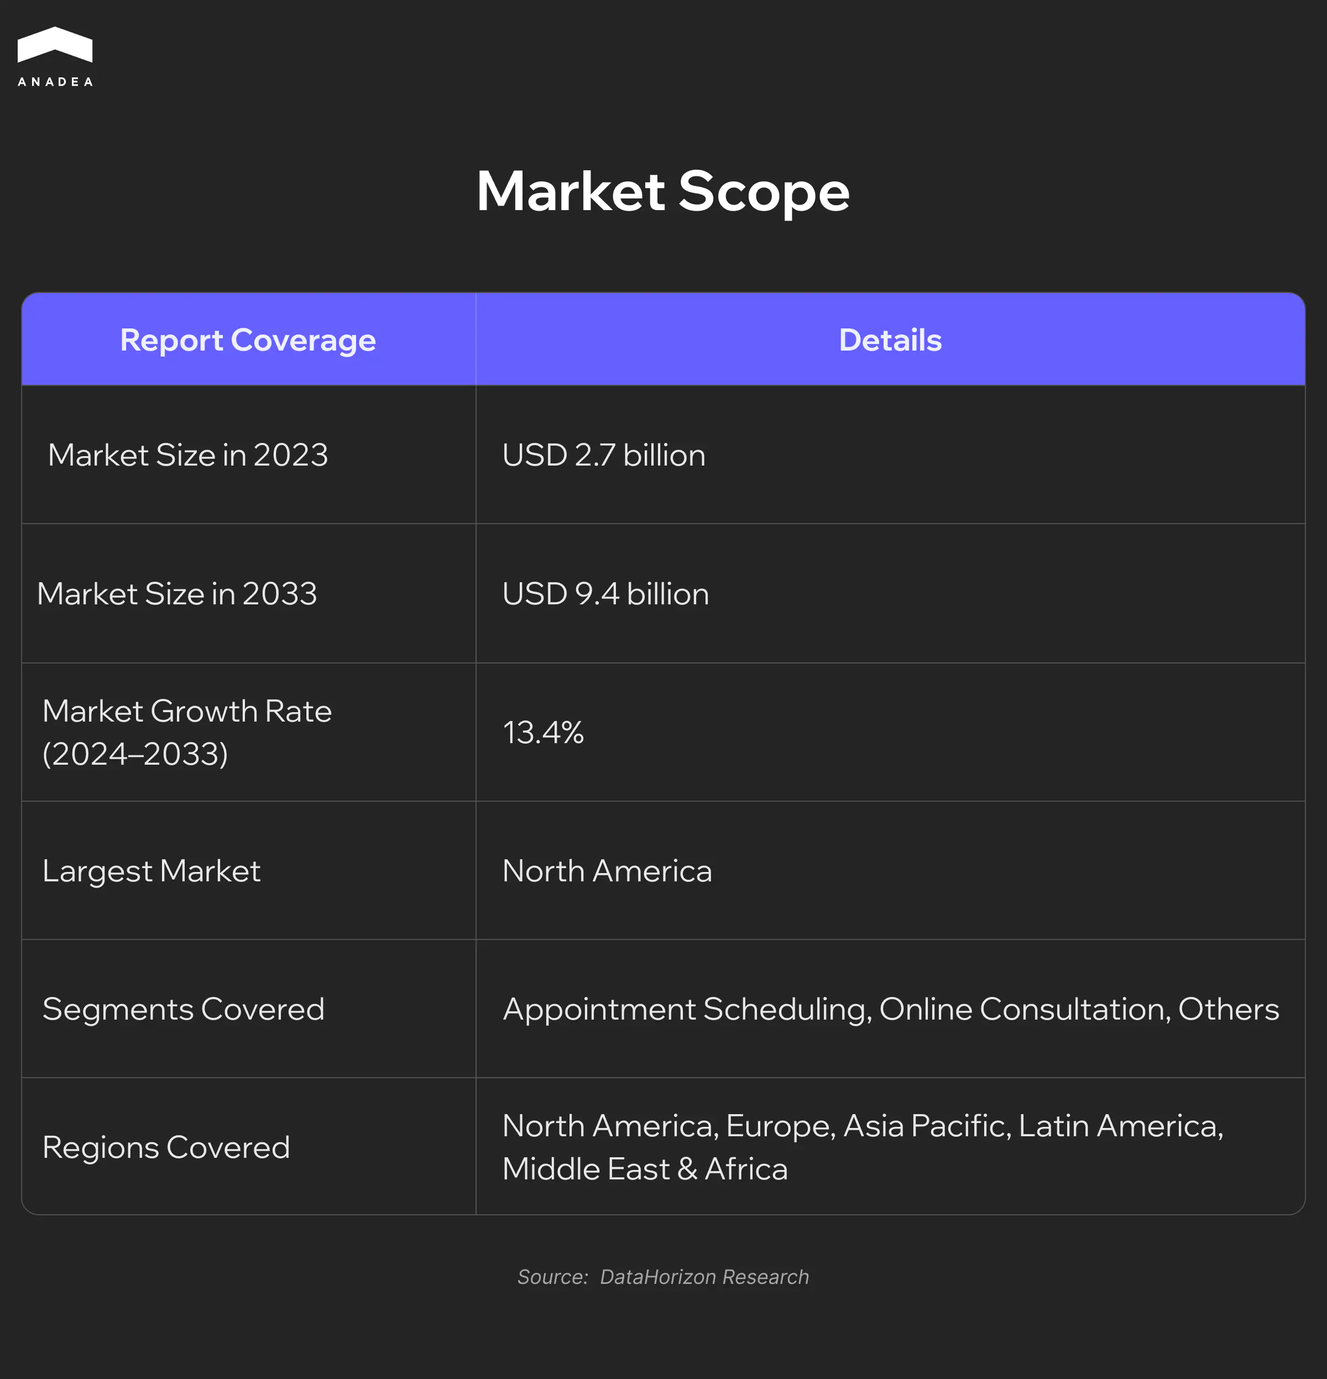The height and width of the screenshot is (1379, 1327).
Task: Click the Segments Covered label
Action: click(x=183, y=1009)
